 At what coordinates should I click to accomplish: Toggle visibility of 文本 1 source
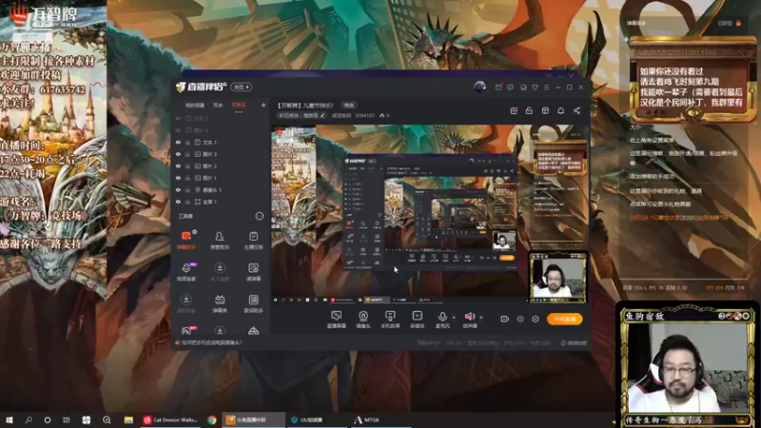[x=178, y=143]
